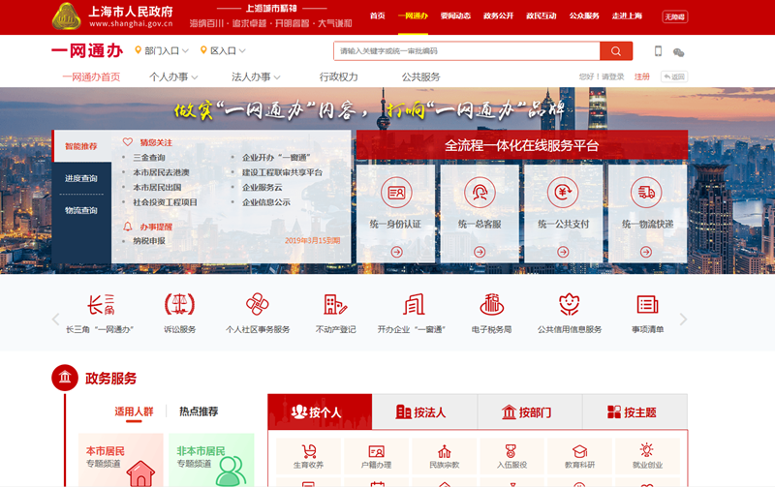Screen dimensions: 775x487
Task: Open 统一身份认证 service card
Action: click(x=396, y=211)
